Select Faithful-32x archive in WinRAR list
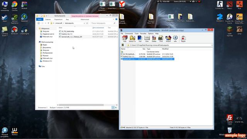247x139 pixels. [147, 57]
